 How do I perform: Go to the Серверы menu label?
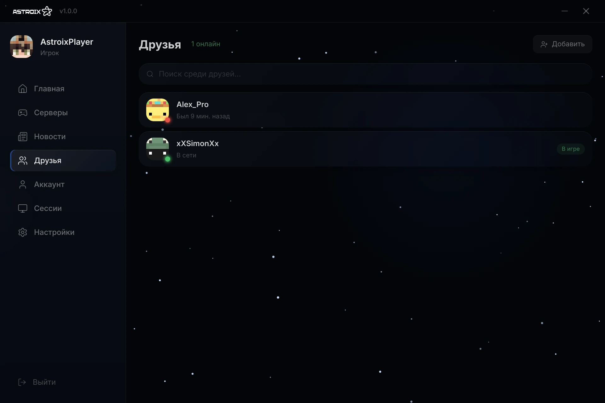pyautogui.click(x=51, y=113)
